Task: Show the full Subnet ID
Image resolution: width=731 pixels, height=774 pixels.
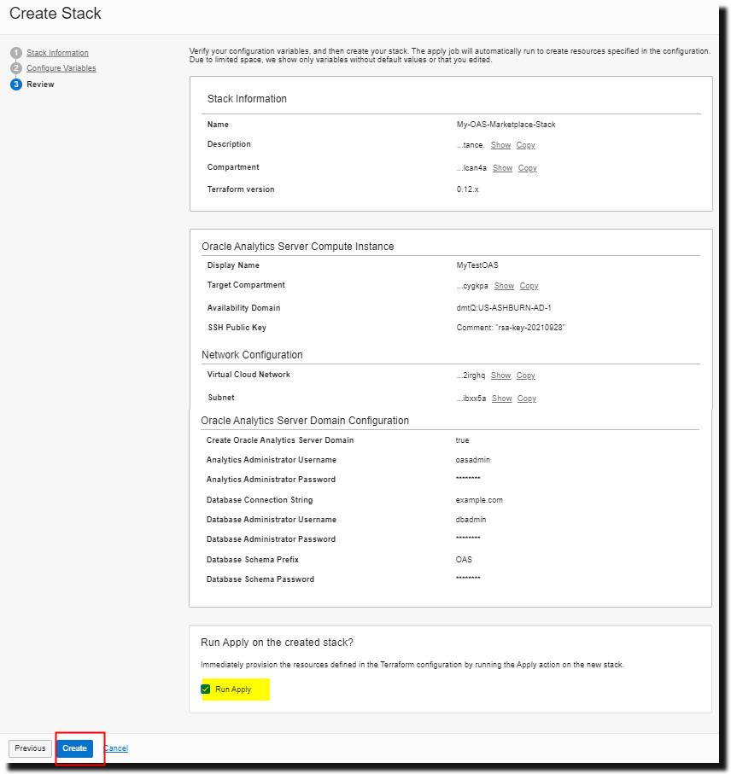Action: (x=501, y=399)
